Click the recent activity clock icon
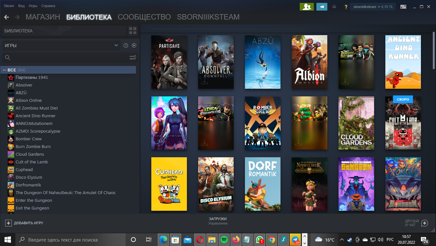 (x=126, y=45)
